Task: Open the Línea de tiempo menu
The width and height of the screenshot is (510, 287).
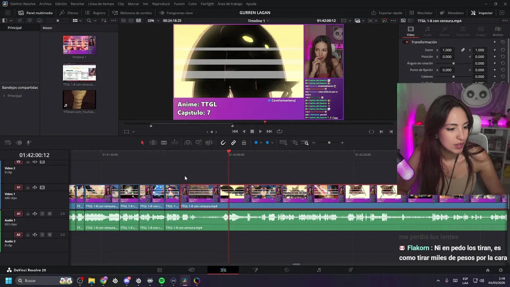Action: click(101, 4)
